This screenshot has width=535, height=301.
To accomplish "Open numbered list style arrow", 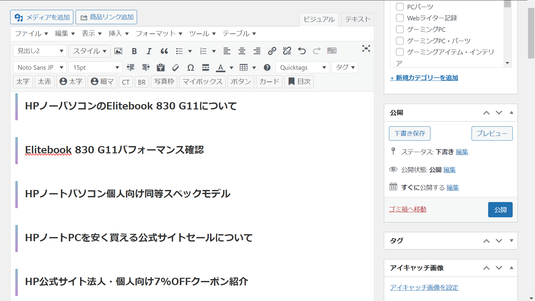I will (x=214, y=51).
